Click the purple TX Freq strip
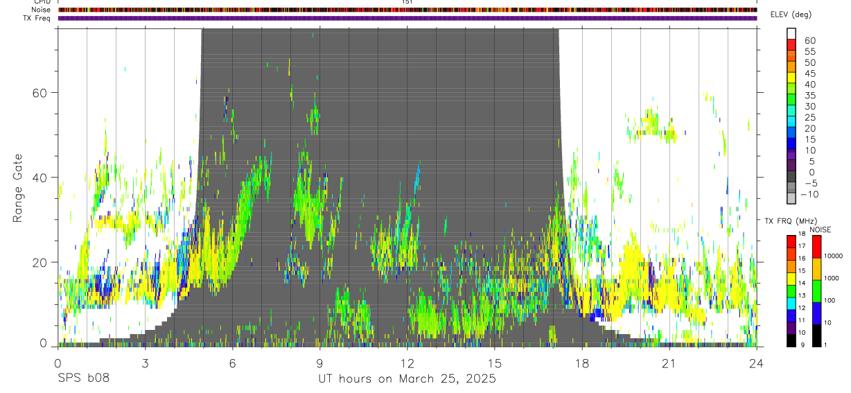The height and width of the screenshot is (393, 851). click(x=407, y=18)
